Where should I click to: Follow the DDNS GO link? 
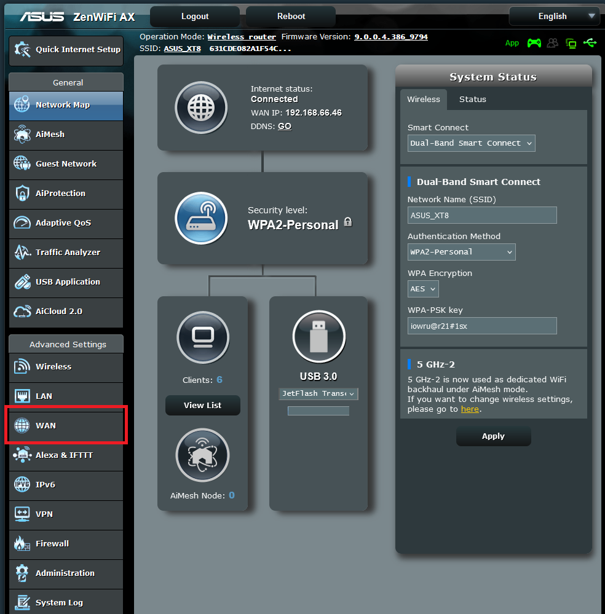(x=285, y=126)
